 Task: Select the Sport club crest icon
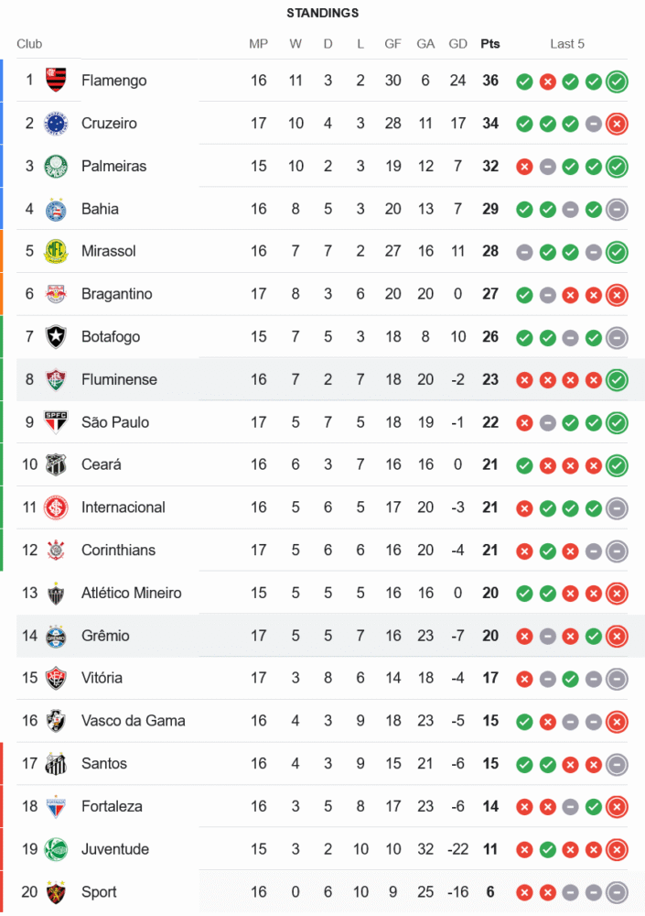coord(56,892)
